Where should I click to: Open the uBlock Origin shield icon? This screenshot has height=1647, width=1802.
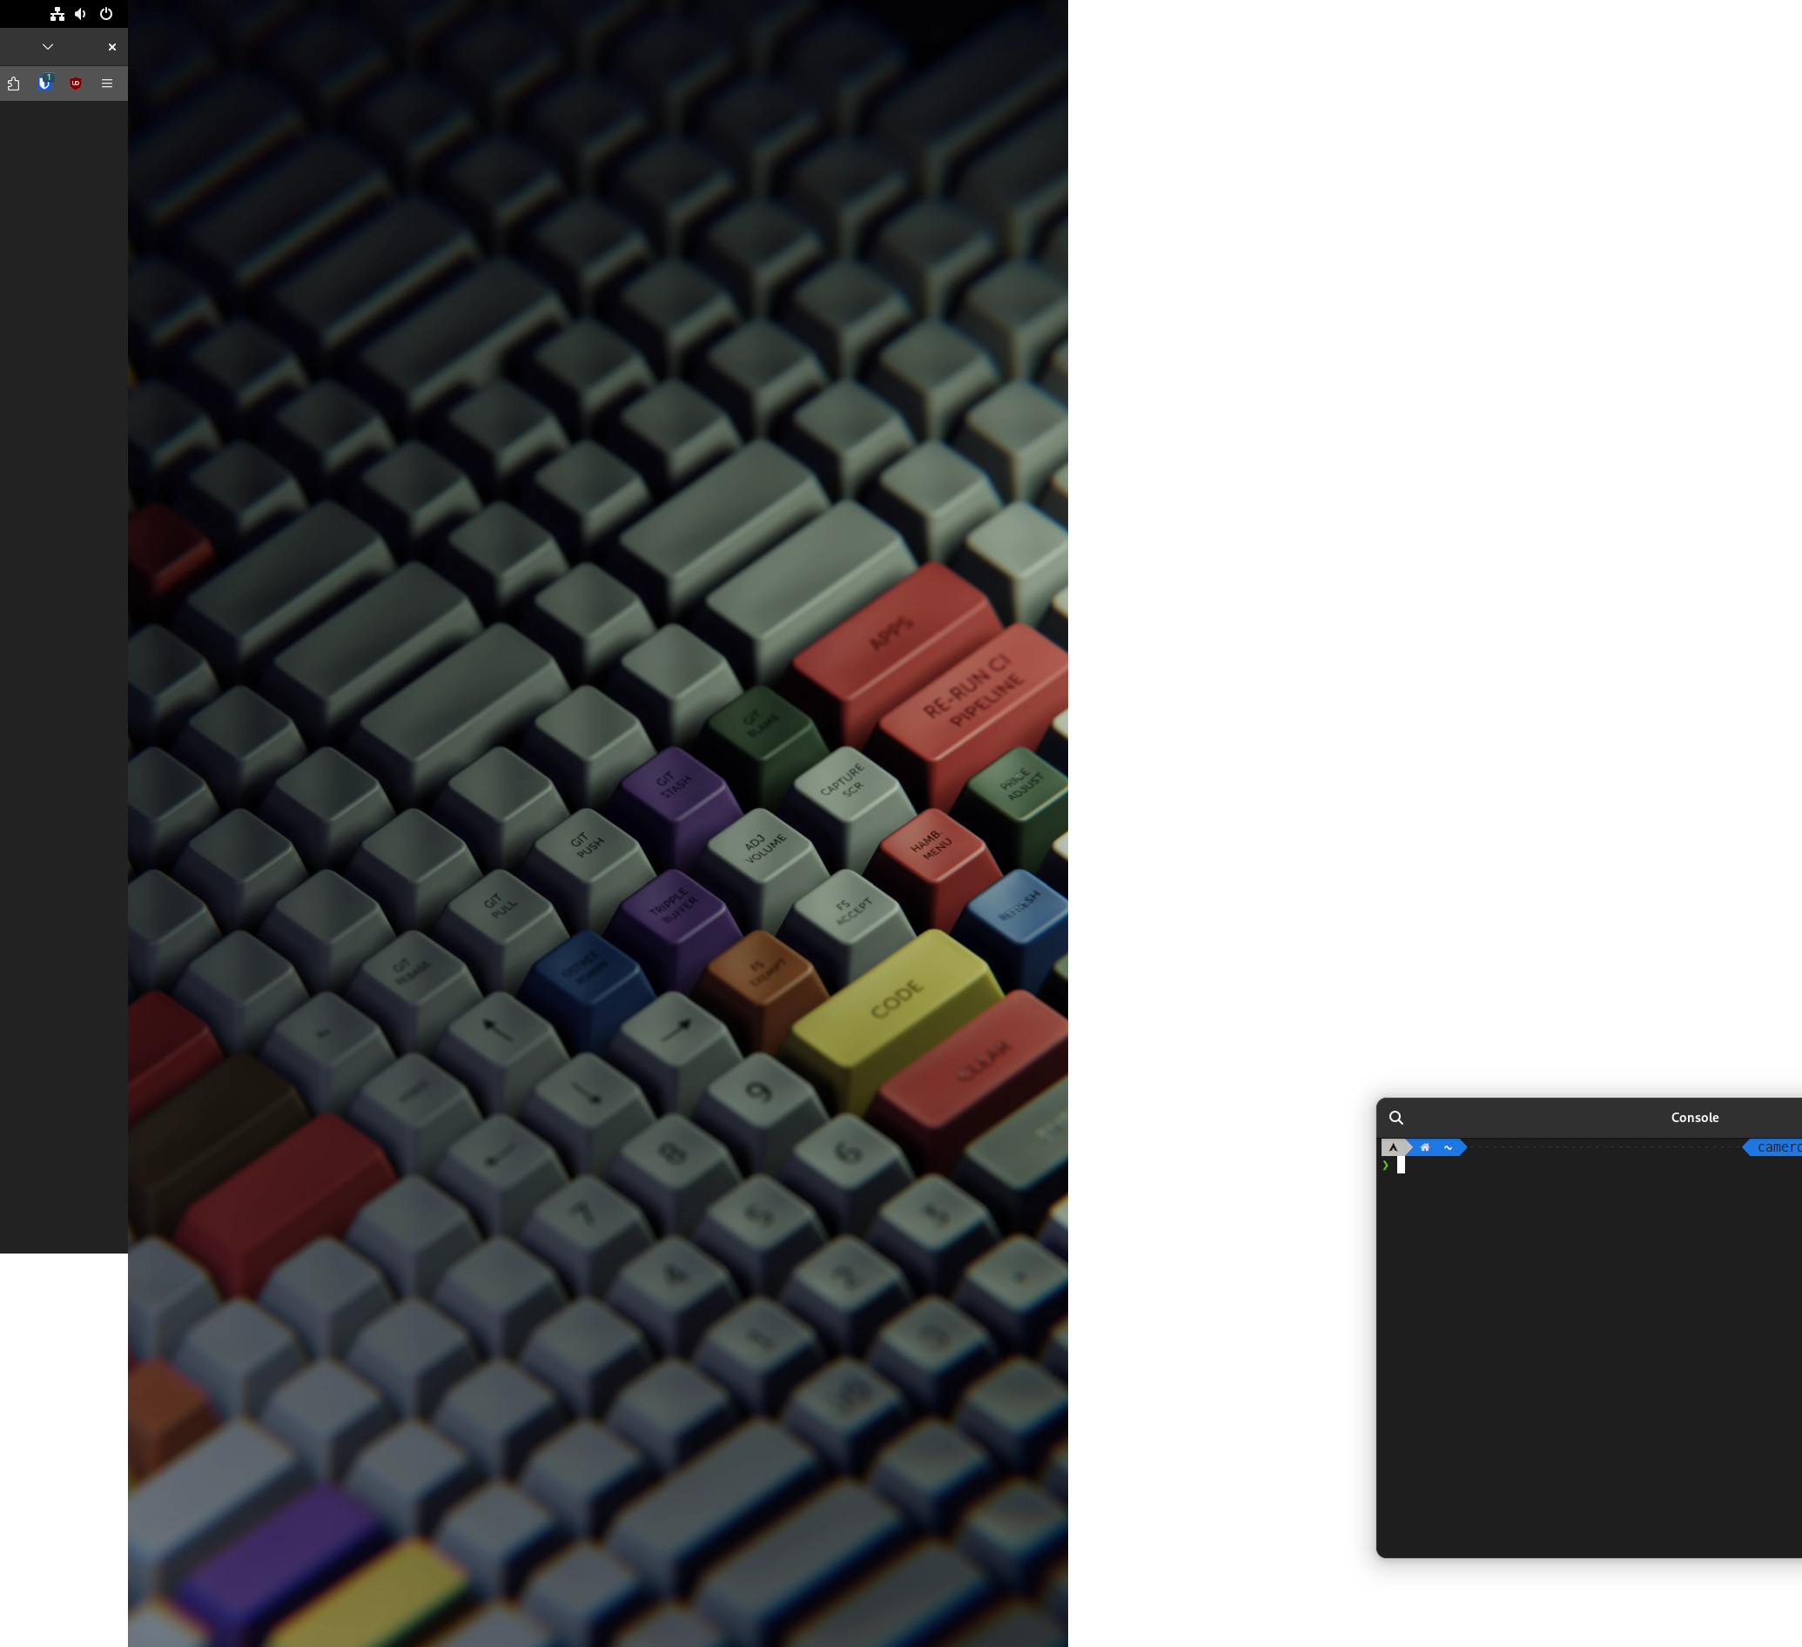[76, 83]
